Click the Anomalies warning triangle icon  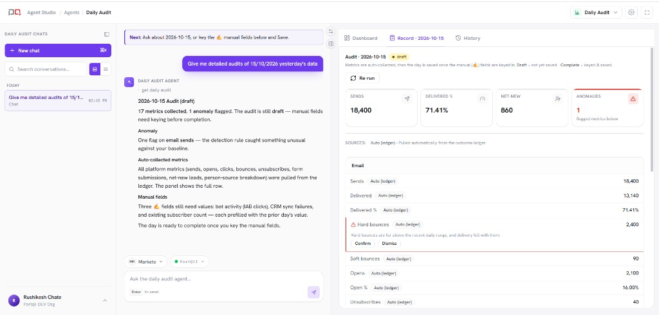633,99
